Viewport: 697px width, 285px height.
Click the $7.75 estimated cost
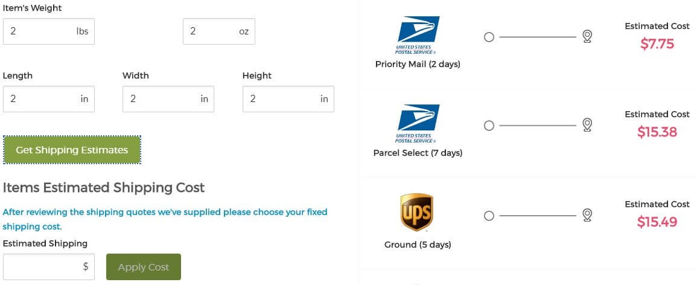[x=657, y=43]
